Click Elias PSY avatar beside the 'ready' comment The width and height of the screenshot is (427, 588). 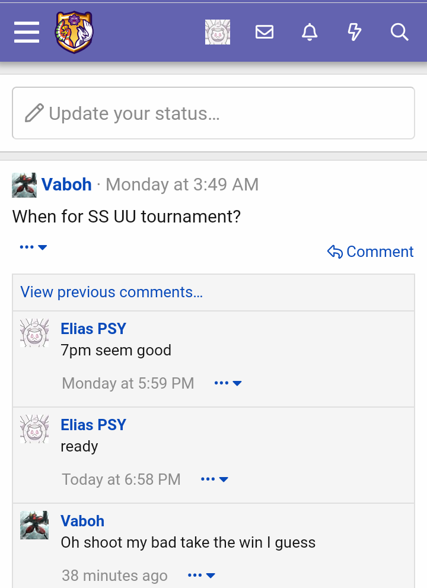(34, 429)
